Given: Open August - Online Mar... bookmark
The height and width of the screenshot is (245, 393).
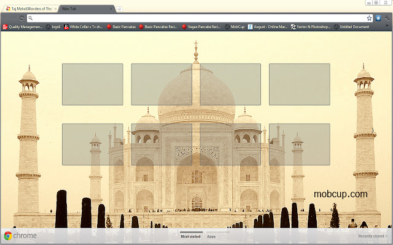Looking at the screenshot, I should [x=268, y=27].
